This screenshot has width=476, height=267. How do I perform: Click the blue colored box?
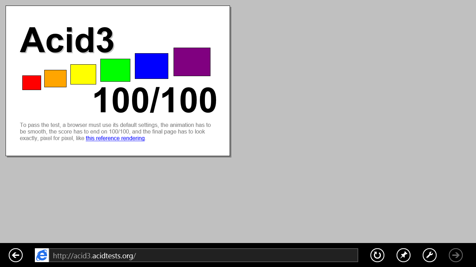coord(152,66)
